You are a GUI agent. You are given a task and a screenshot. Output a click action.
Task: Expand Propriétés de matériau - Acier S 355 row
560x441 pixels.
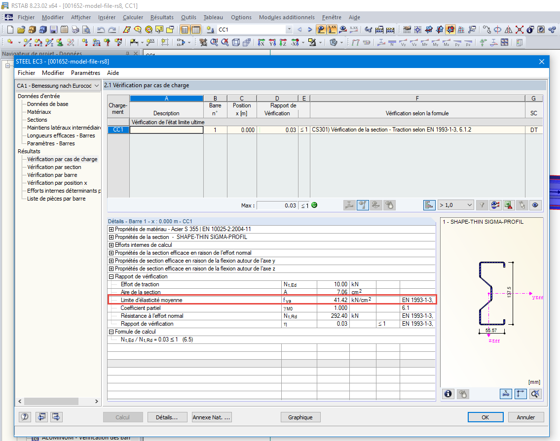coord(111,230)
